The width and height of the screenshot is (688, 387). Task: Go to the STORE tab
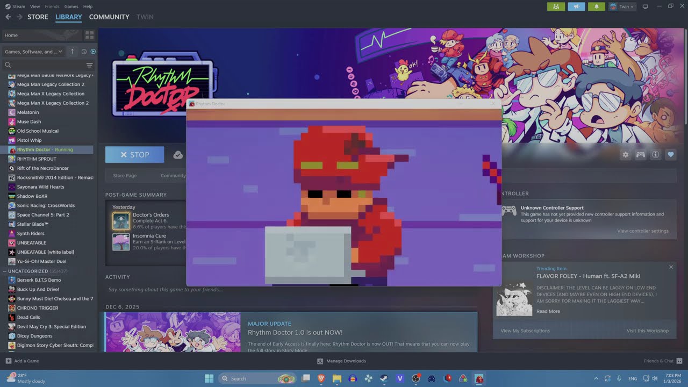38,17
